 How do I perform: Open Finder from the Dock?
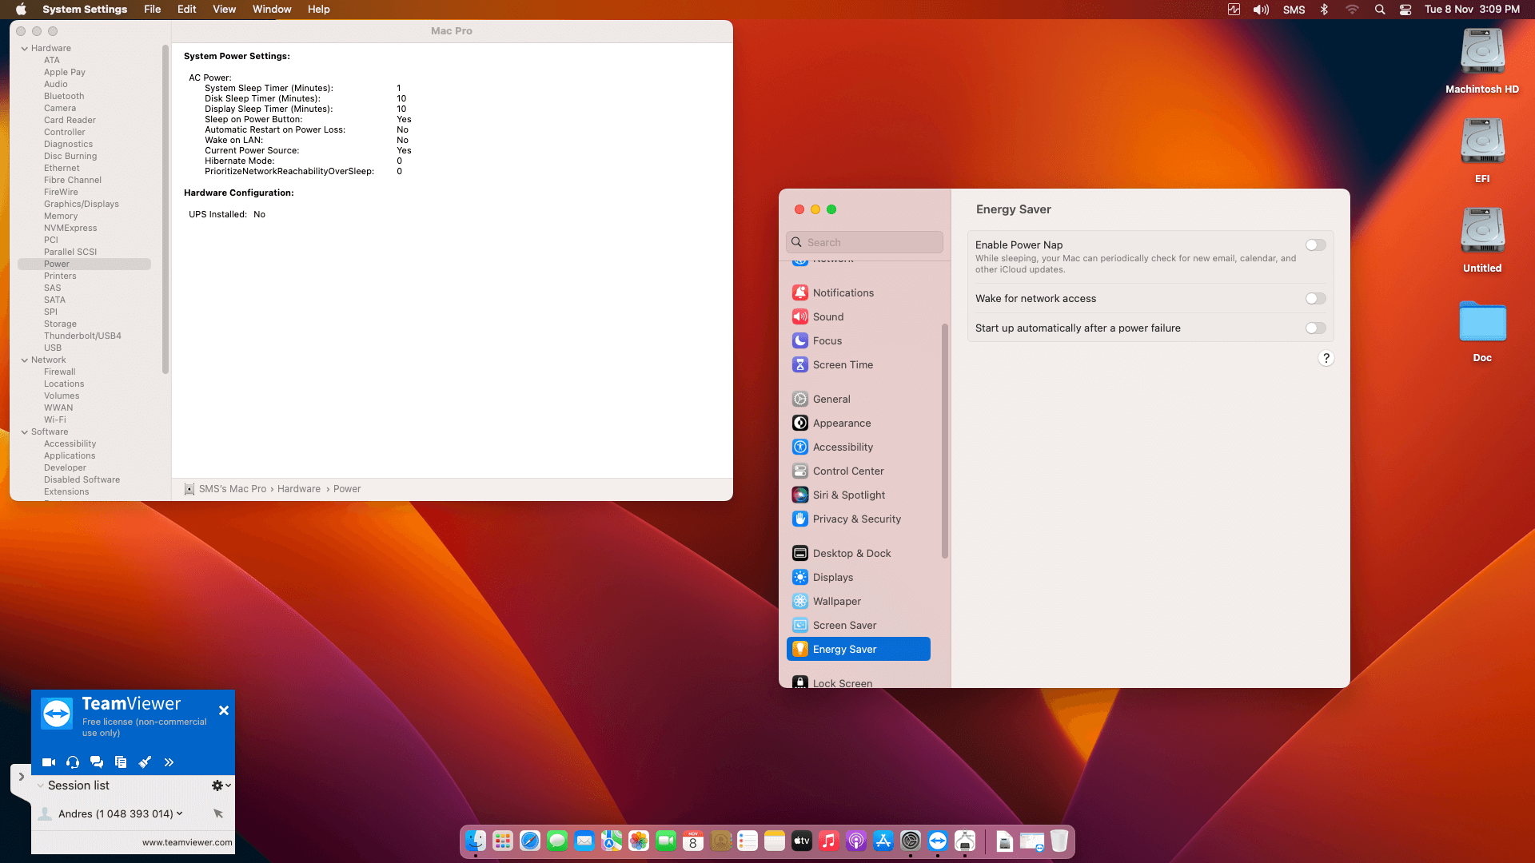[x=476, y=841]
